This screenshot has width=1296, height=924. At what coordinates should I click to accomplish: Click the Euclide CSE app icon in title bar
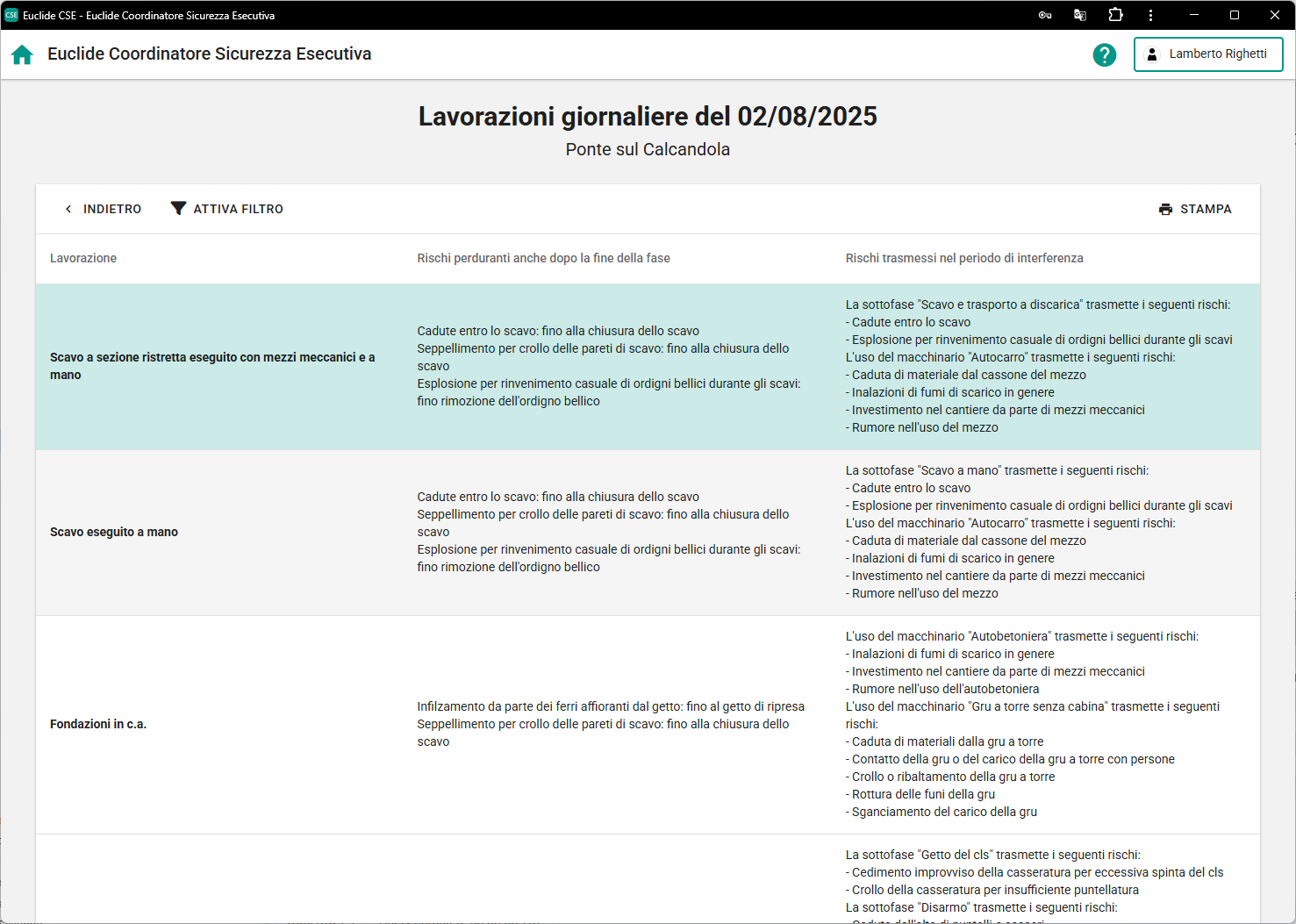click(x=11, y=15)
